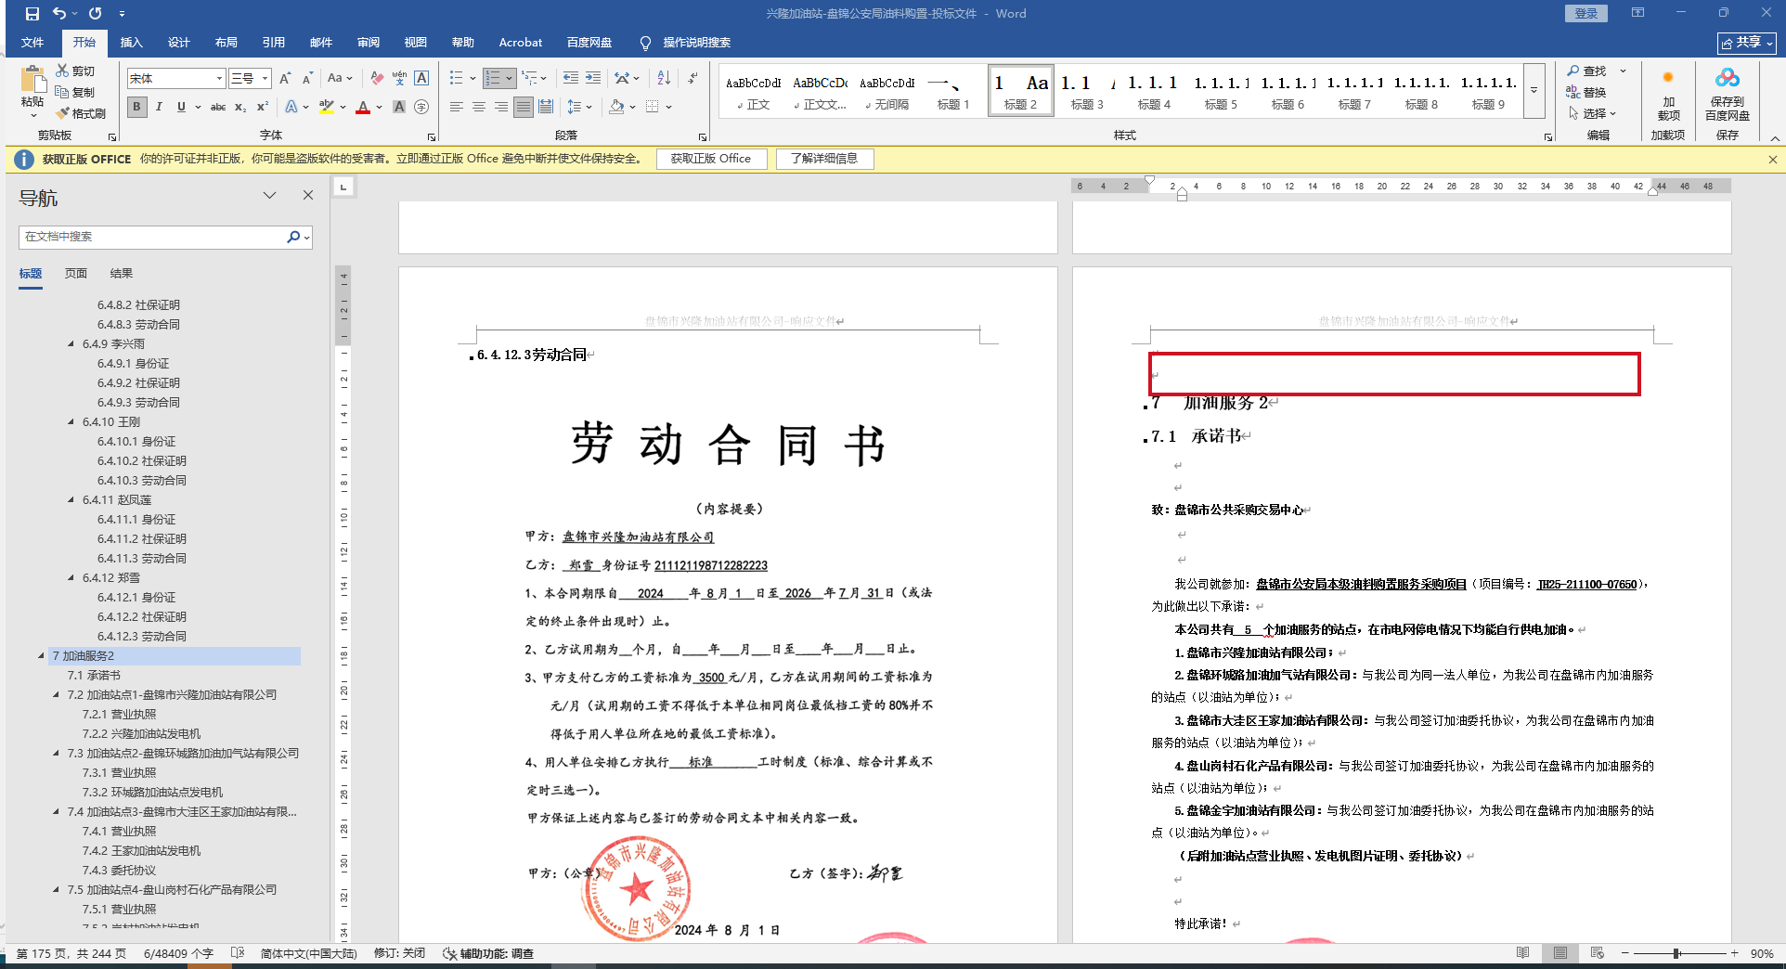1786x969 pixels.
Task: Open the borders tool in the paragraph group
Action: pyautogui.click(x=653, y=107)
